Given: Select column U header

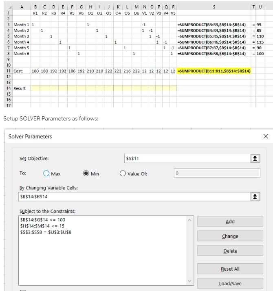Looking at the screenshot, I should 260,7.
